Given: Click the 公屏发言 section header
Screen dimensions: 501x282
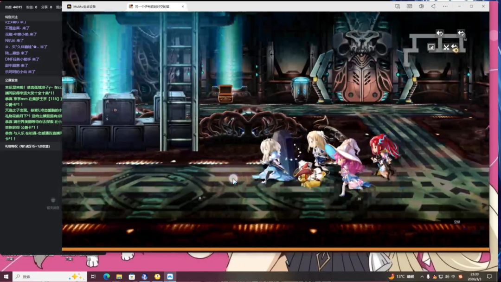Looking at the screenshot, I should pos(11,80).
